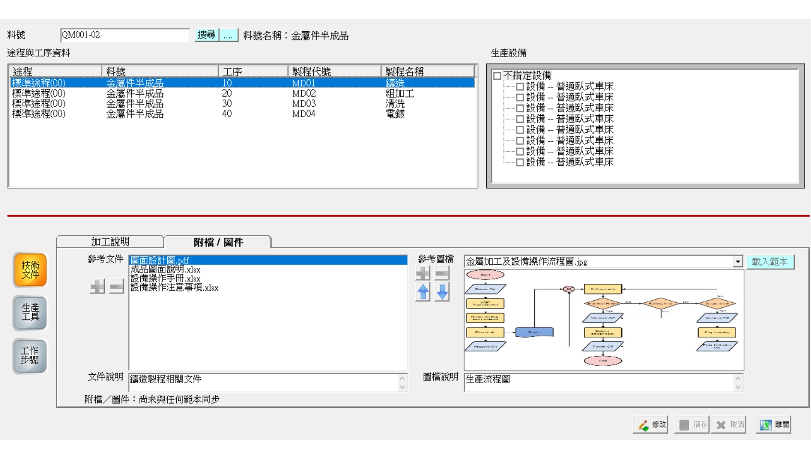
Task: Click the plus icon under 參考圖檔
Action: pos(423,273)
